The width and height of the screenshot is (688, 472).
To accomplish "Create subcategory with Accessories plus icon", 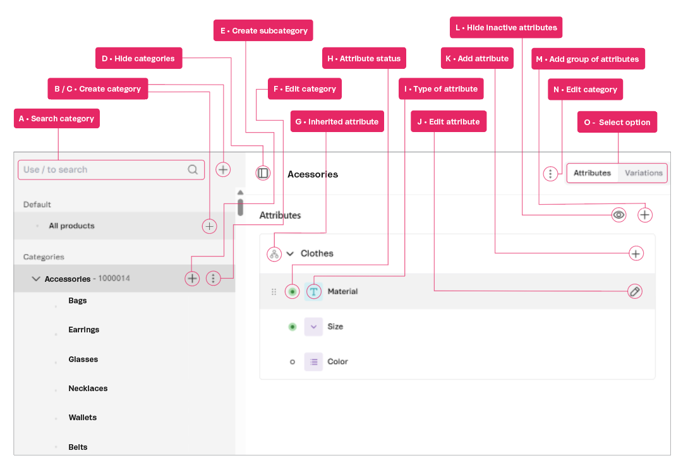I will point(192,279).
